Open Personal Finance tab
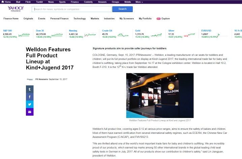 pos(59,18)
